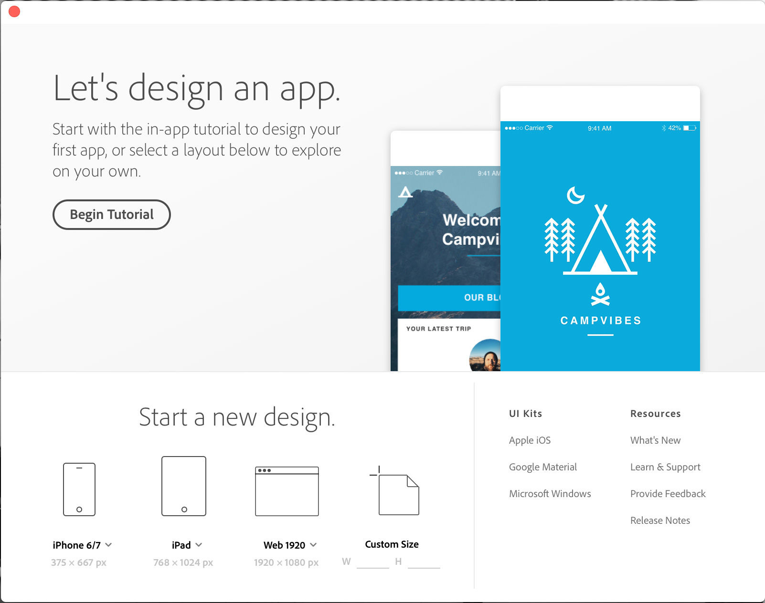Click the UI Kits heading

tap(525, 414)
